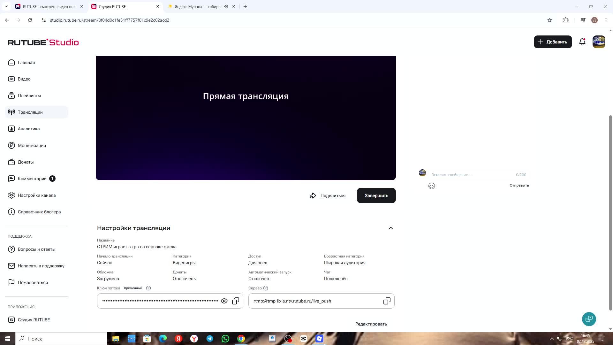Mute the Яндекс Музыка tab audio icon
This screenshot has height=345, width=613.
tap(226, 6)
